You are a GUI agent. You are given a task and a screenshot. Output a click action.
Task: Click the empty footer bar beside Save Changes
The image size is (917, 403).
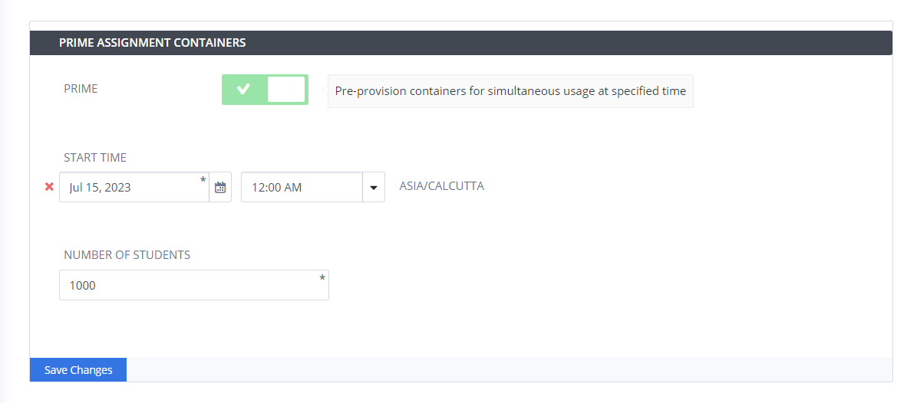[x=510, y=370]
